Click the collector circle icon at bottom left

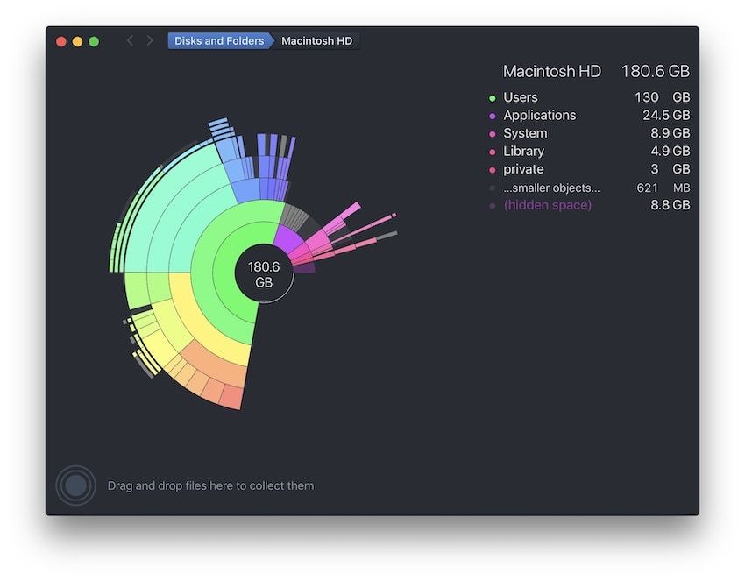click(76, 485)
